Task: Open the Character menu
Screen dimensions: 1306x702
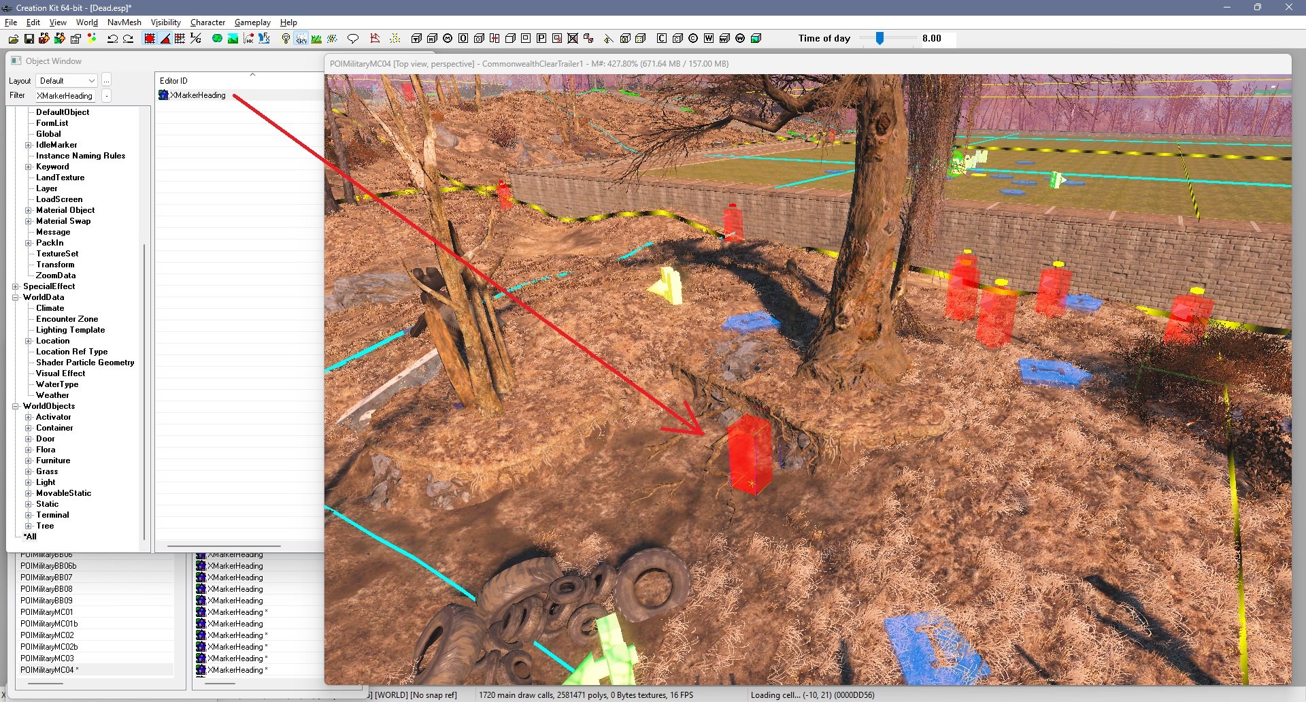Action: 207,22
